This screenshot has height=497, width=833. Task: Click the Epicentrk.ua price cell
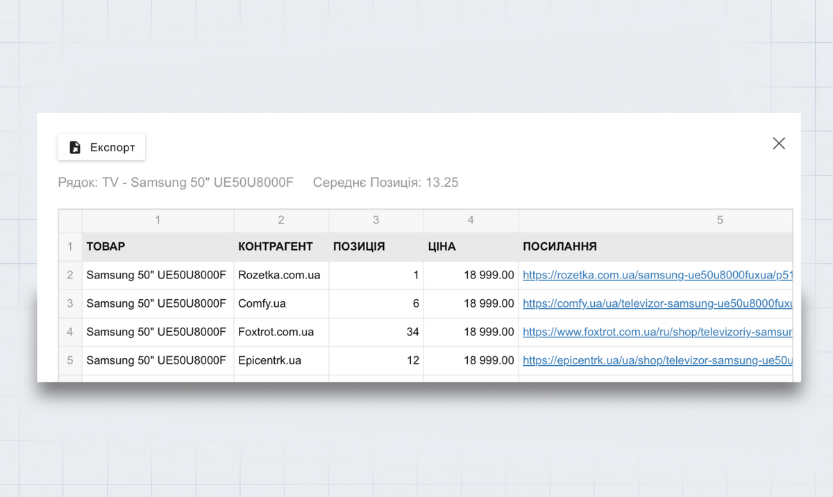click(x=471, y=360)
